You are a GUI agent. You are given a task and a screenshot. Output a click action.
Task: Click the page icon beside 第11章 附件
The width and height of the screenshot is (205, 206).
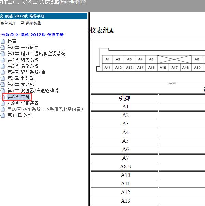[2, 116]
